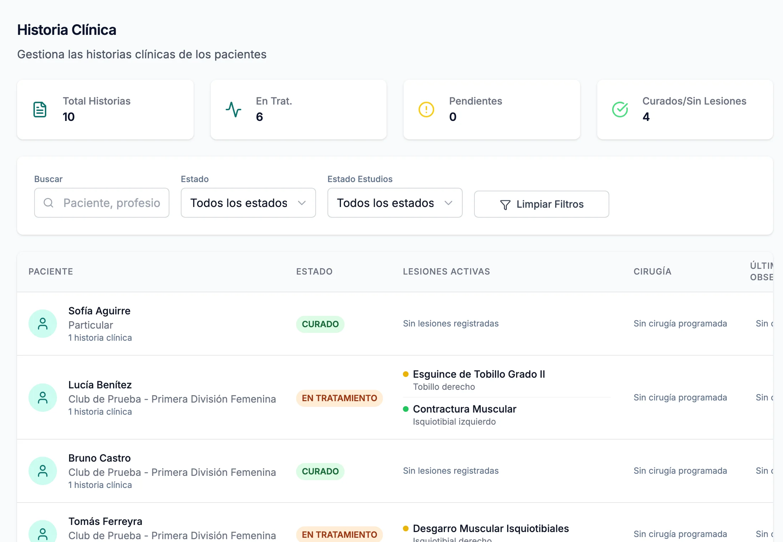Click 'Sin lesiones registradas' in Sofía Aguirre's row
783x542 pixels.
click(x=451, y=324)
